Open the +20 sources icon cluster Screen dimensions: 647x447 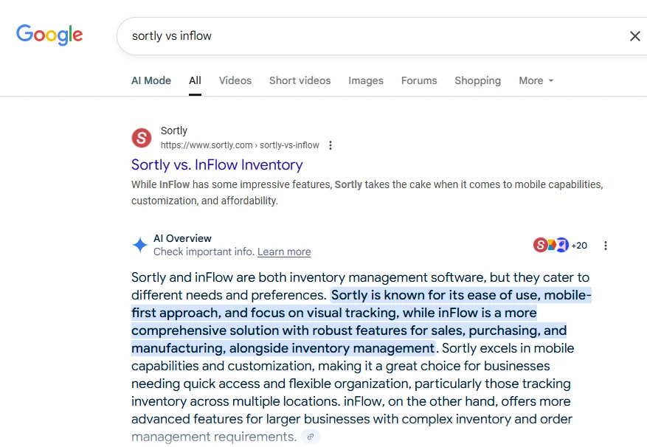click(560, 245)
